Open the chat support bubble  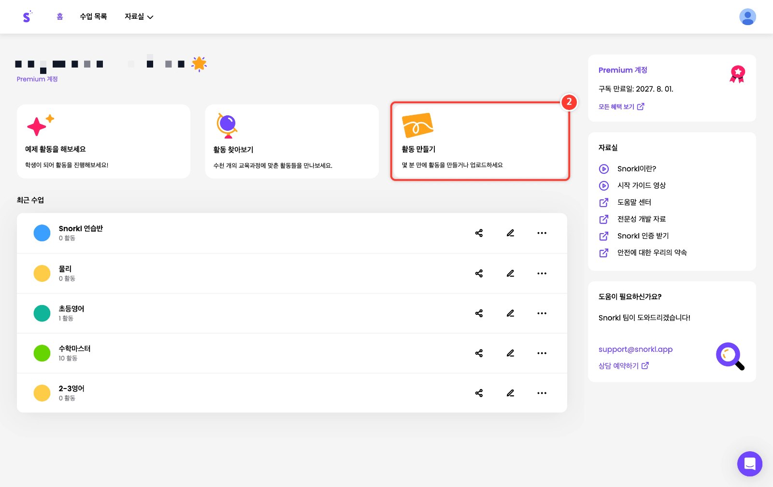coord(749,464)
